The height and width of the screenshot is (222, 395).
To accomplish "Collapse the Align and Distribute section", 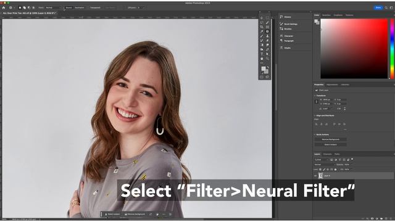I will 315,115.
